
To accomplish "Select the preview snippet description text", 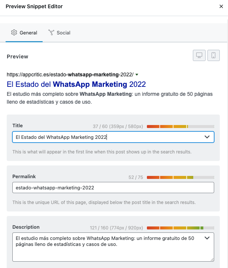I will click(100, 98).
